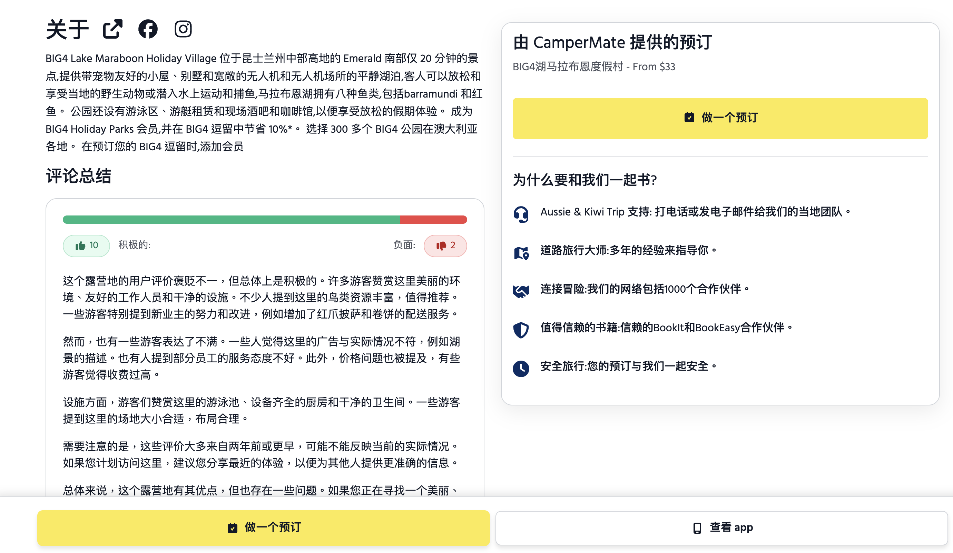Screen dimensions: 953x553
Task: Select the thumbs-up 10 positive badge
Action: click(x=86, y=246)
